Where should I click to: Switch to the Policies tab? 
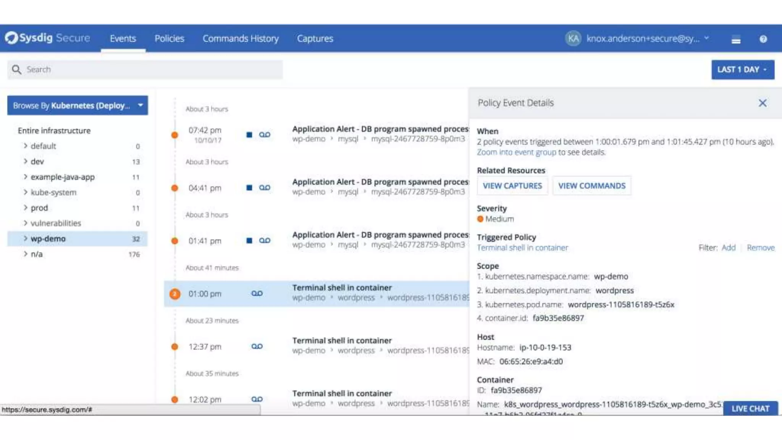169,39
